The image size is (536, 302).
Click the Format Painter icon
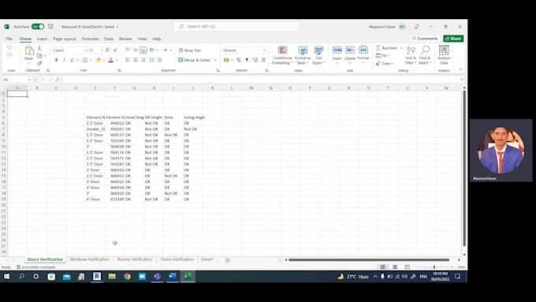click(x=39, y=63)
